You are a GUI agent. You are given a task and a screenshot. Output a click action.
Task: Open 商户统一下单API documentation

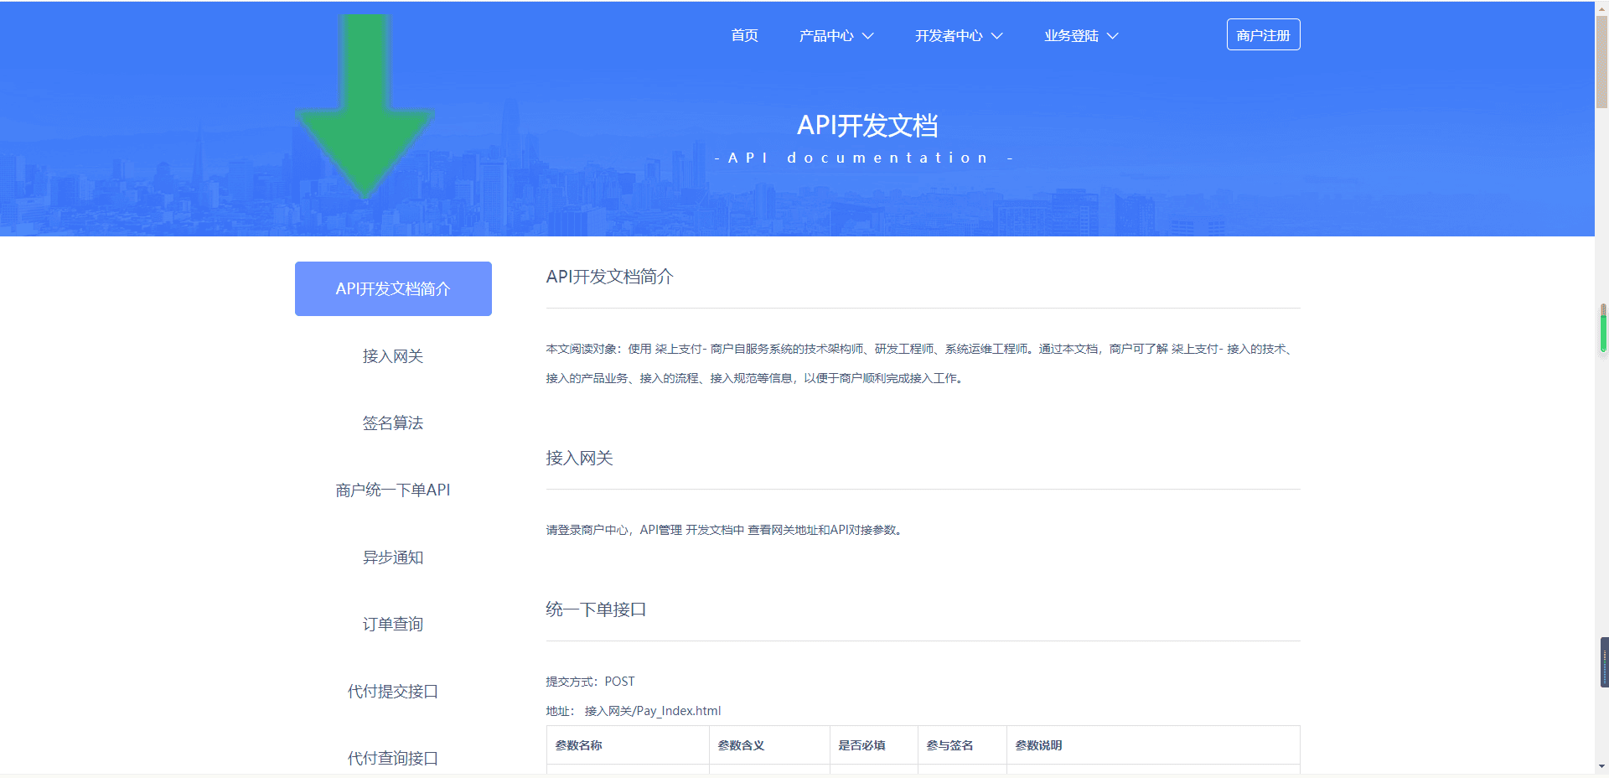pyautogui.click(x=392, y=490)
